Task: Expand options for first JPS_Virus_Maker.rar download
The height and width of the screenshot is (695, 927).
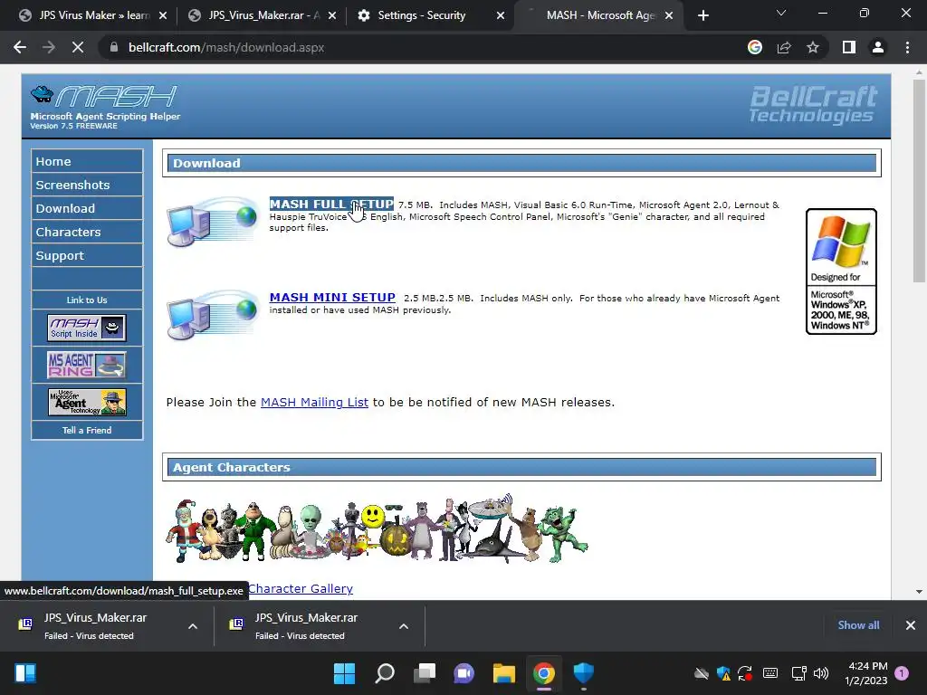Action: [193, 626]
